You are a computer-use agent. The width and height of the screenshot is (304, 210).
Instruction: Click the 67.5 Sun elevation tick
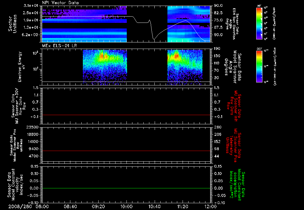point(218,28)
